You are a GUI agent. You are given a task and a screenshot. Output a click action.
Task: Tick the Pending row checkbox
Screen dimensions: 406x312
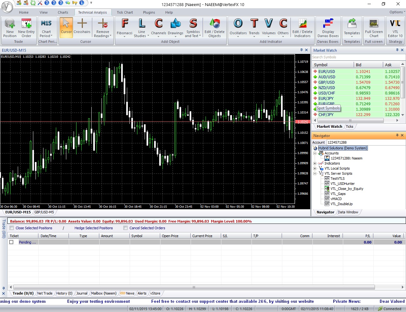click(x=11, y=242)
